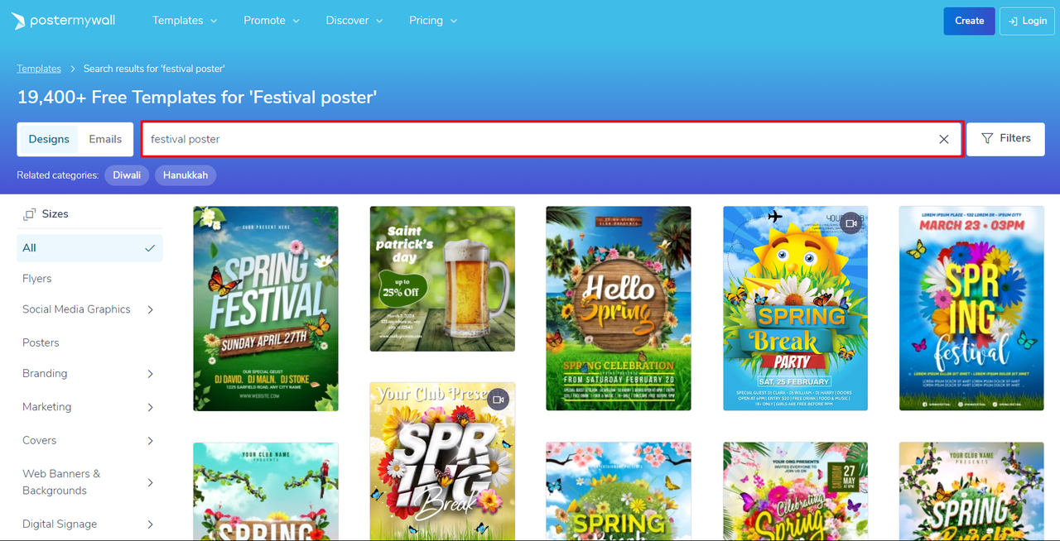Image resolution: width=1060 pixels, height=541 pixels.
Task: Open the Pricing dropdown menu
Action: pos(433,21)
